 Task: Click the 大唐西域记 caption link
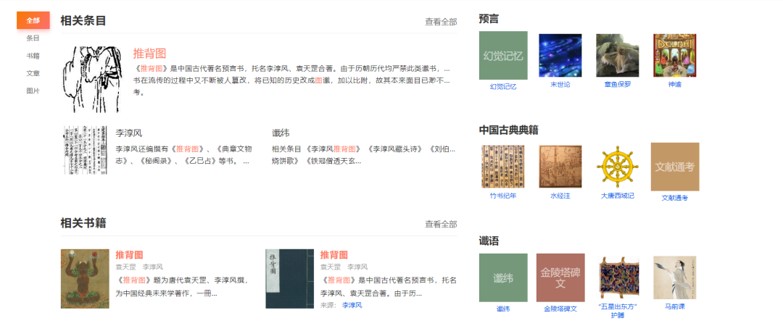[x=618, y=196]
